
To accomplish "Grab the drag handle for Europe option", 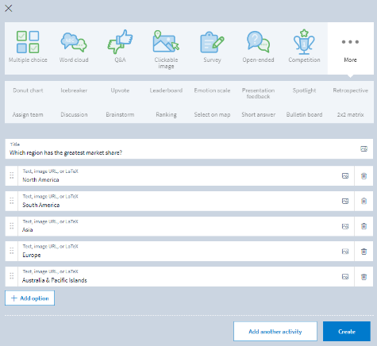I will click(x=12, y=251).
